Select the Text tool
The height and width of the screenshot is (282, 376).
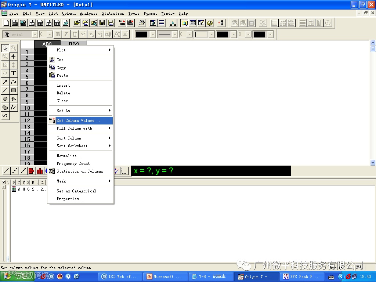tap(14, 73)
